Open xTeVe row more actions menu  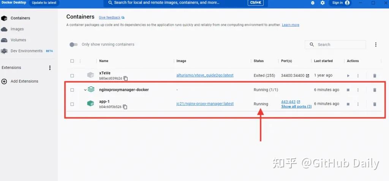pos(358,76)
